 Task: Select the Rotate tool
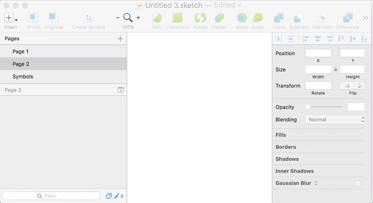click(x=200, y=18)
